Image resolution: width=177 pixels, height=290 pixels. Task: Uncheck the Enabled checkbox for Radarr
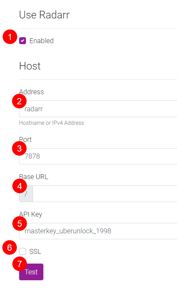click(23, 41)
